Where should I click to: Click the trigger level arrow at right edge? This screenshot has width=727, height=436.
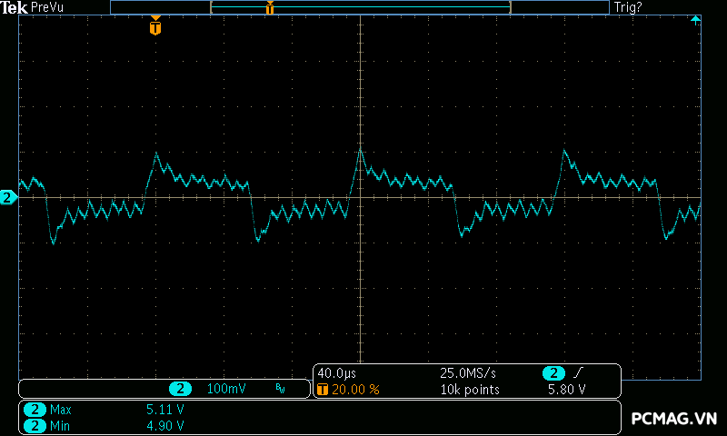[x=695, y=20]
